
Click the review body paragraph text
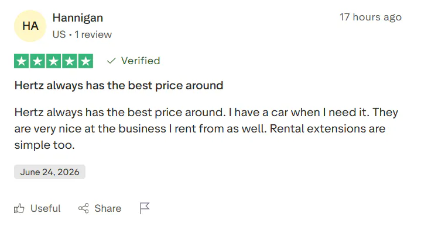[206, 128]
